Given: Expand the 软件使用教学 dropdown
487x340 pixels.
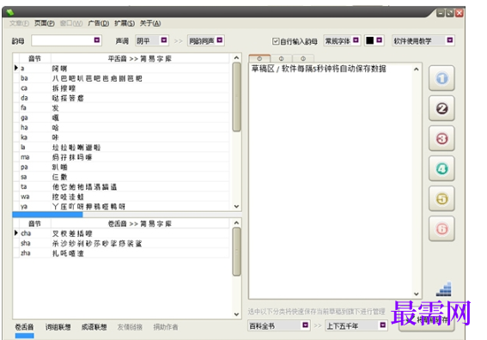Looking at the screenshot, I should pyautogui.click(x=450, y=40).
